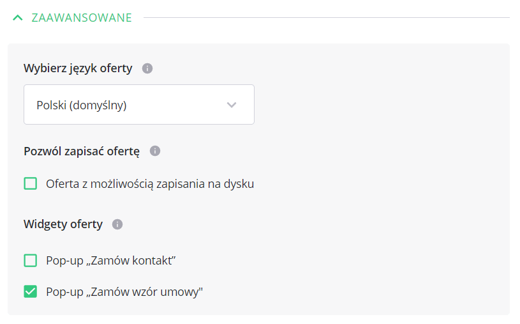Click the "Pozwól zapisać ofertę" heading
The width and height of the screenshot is (520, 324).
click(82, 151)
